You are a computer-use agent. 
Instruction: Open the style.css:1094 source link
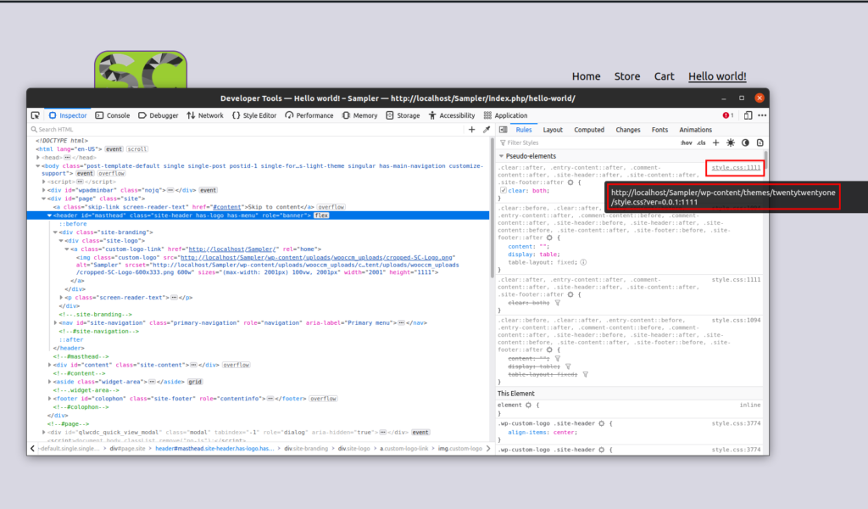click(736, 320)
